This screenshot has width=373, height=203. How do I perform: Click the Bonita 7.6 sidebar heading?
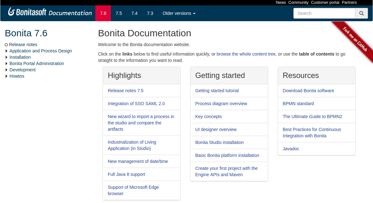[26, 33]
